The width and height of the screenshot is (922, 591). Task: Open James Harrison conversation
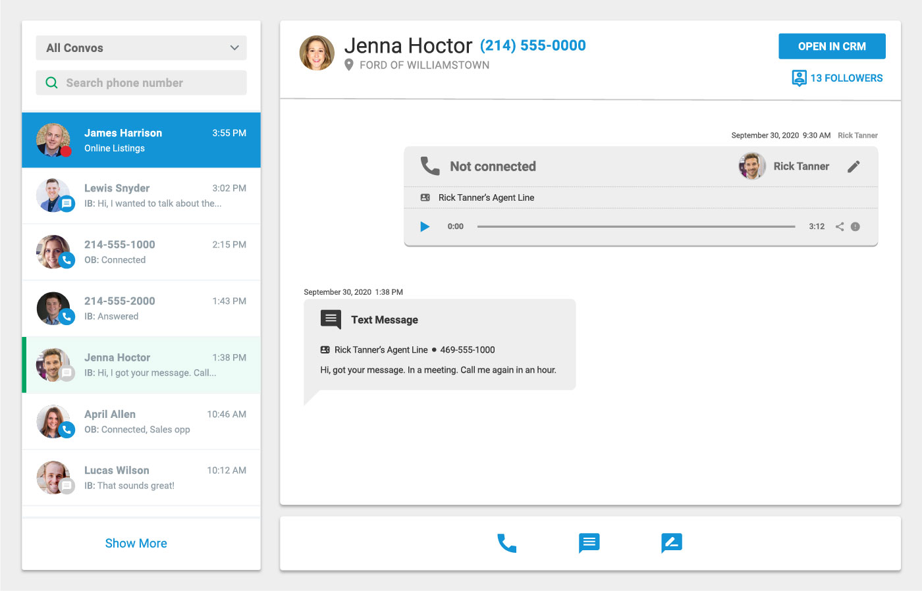click(x=141, y=140)
